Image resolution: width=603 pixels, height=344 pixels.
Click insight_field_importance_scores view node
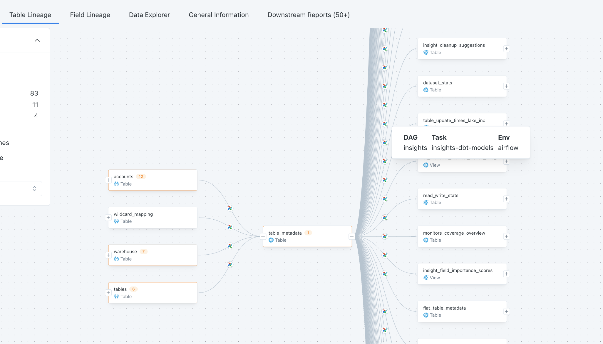pos(462,274)
